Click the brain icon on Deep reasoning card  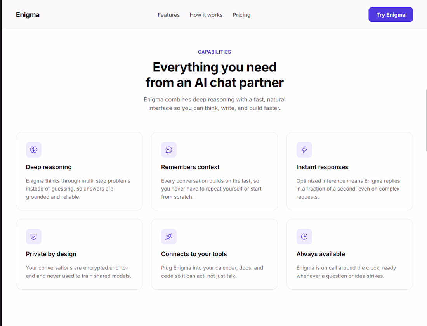[34, 149]
